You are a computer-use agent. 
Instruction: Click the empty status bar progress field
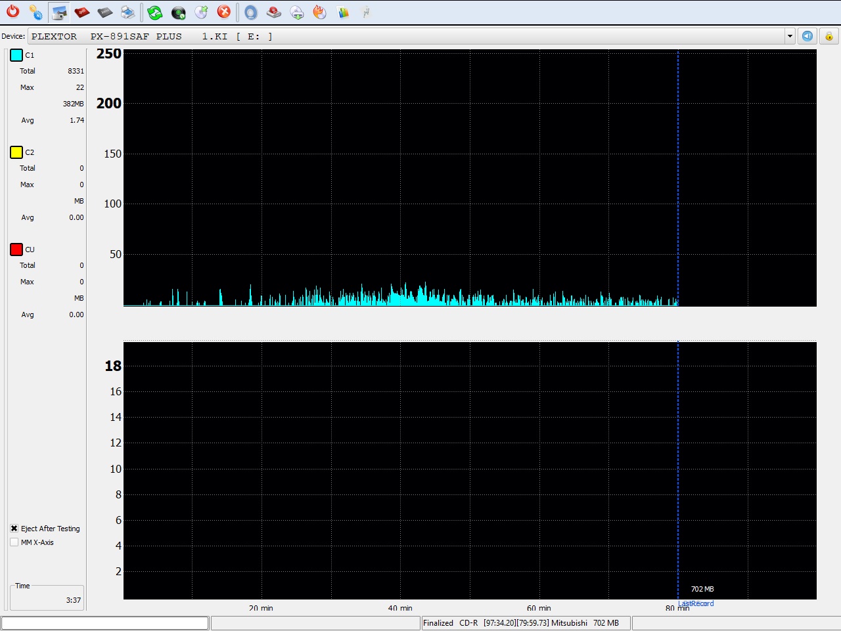click(105, 623)
